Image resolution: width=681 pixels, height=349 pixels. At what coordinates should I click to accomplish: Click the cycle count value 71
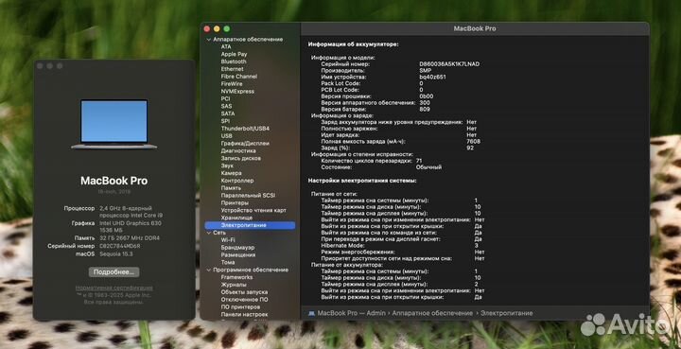419,161
